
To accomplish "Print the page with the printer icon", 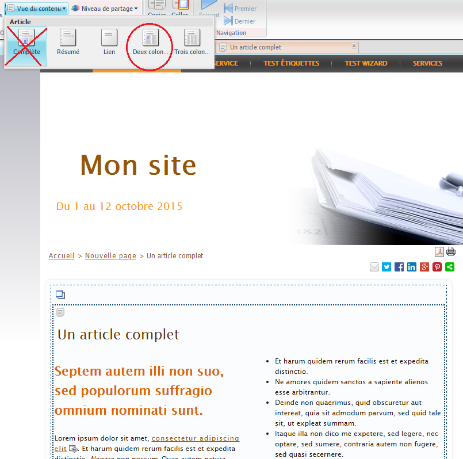I will 451,252.
